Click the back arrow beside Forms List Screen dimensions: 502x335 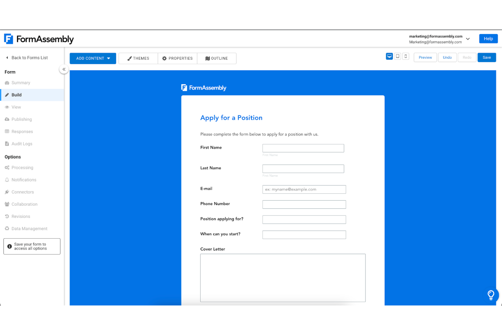(7, 58)
